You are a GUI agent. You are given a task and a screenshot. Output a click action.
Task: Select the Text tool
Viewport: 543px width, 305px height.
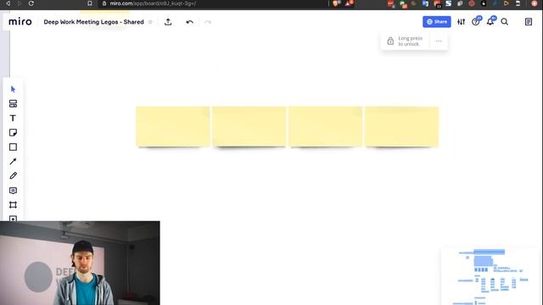(13, 119)
